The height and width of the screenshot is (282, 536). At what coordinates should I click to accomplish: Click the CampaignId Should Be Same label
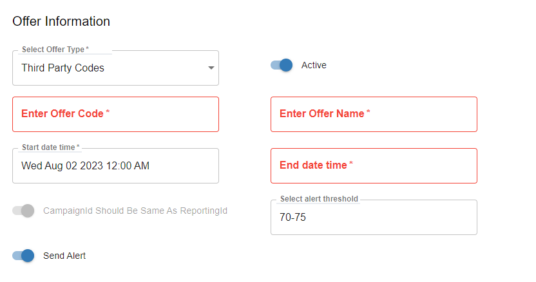point(135,211)
